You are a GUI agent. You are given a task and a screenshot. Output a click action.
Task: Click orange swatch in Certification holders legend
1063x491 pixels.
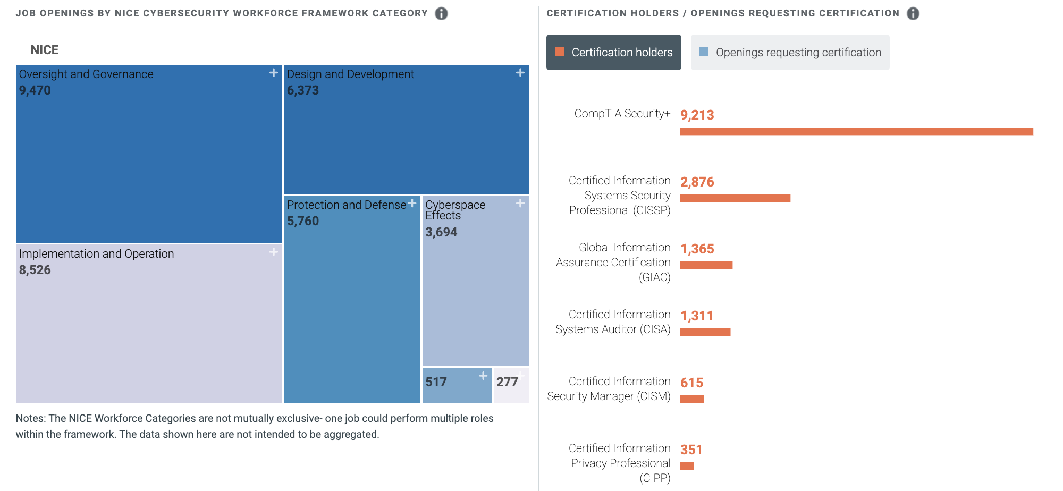pos(560,52)
